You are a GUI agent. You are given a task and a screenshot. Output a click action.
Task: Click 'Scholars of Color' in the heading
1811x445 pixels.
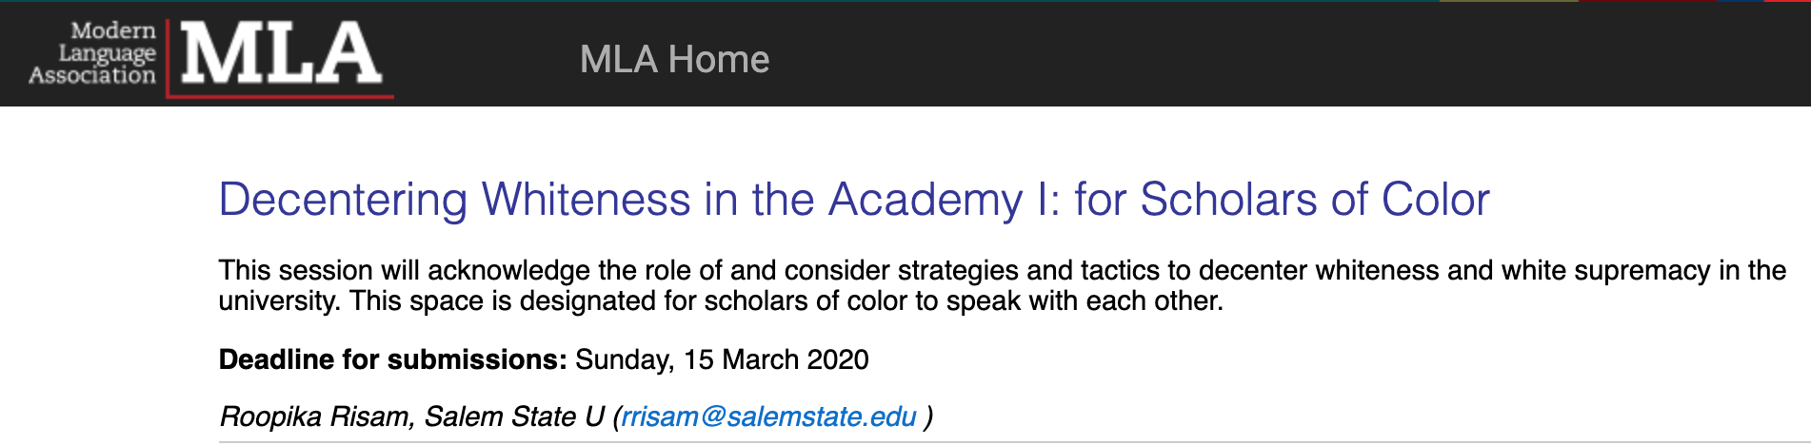tap(1315, 200)
